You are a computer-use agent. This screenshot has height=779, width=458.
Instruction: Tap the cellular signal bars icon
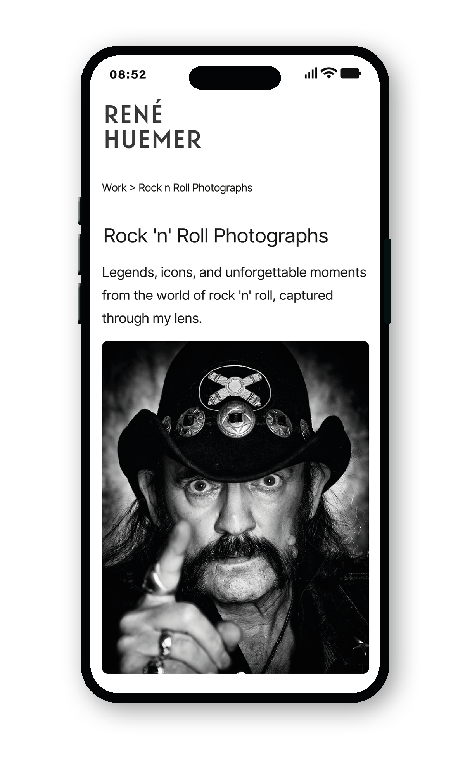coord(311,73)
